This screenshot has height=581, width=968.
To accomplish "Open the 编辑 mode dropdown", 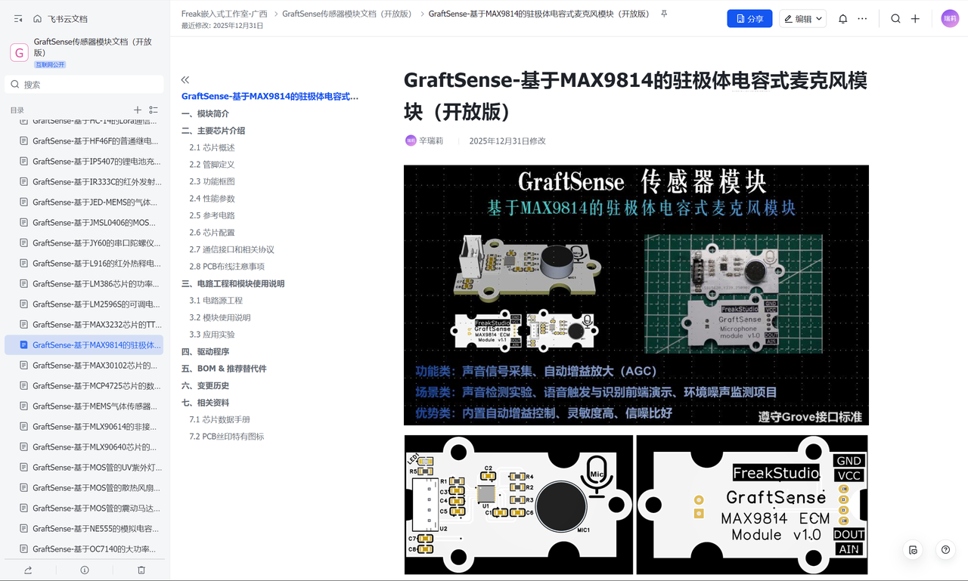I will point(803,19).
